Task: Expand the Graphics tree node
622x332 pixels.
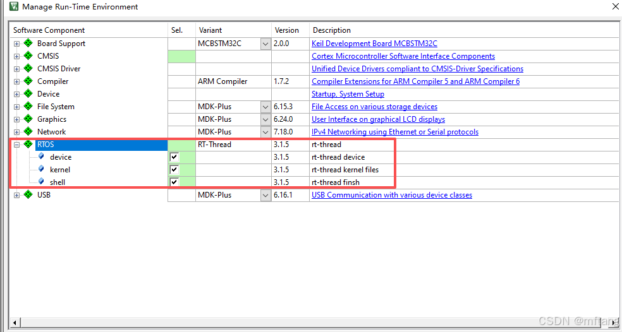Action: tap(16, 119)
